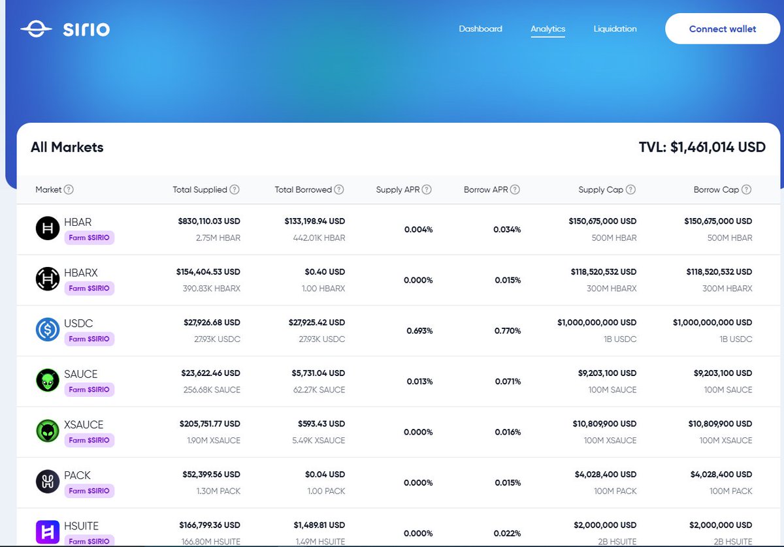The width and height of the screenshot is (784, 547).
Task: Click Farm $SIRIO badge under USDC
Action: coord(89,339)
